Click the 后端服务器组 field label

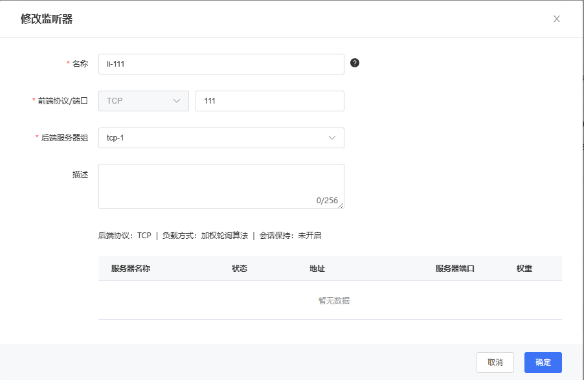[64, 138]
